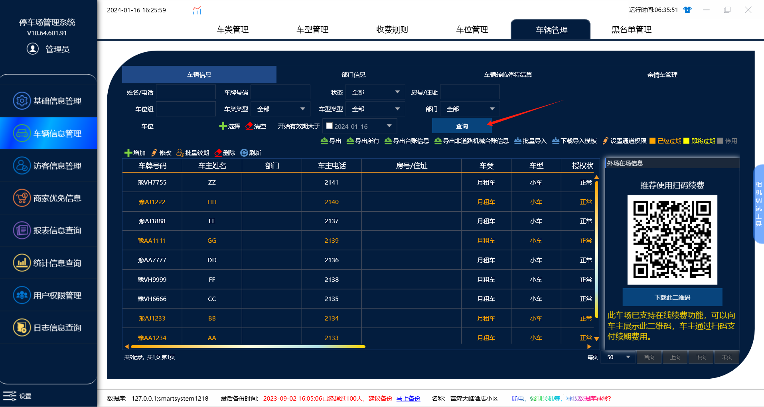Viewport: 764px width, 407px height.
Task: Click the 导出 export icon
Action: [324, 141]
